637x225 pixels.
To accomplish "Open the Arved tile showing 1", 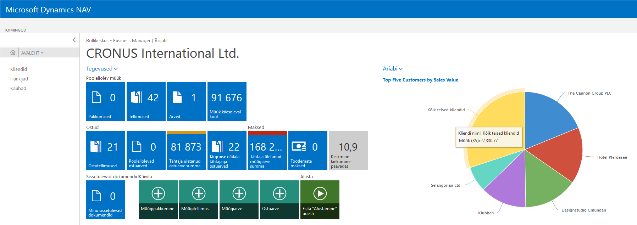I will (187, 101).
